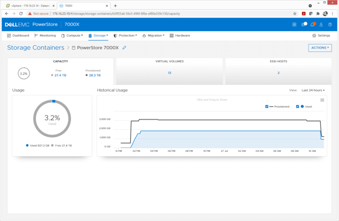Click the large 3.2% Used donut chart
This screenshot has width=339, height=221.
coord(52,118)
